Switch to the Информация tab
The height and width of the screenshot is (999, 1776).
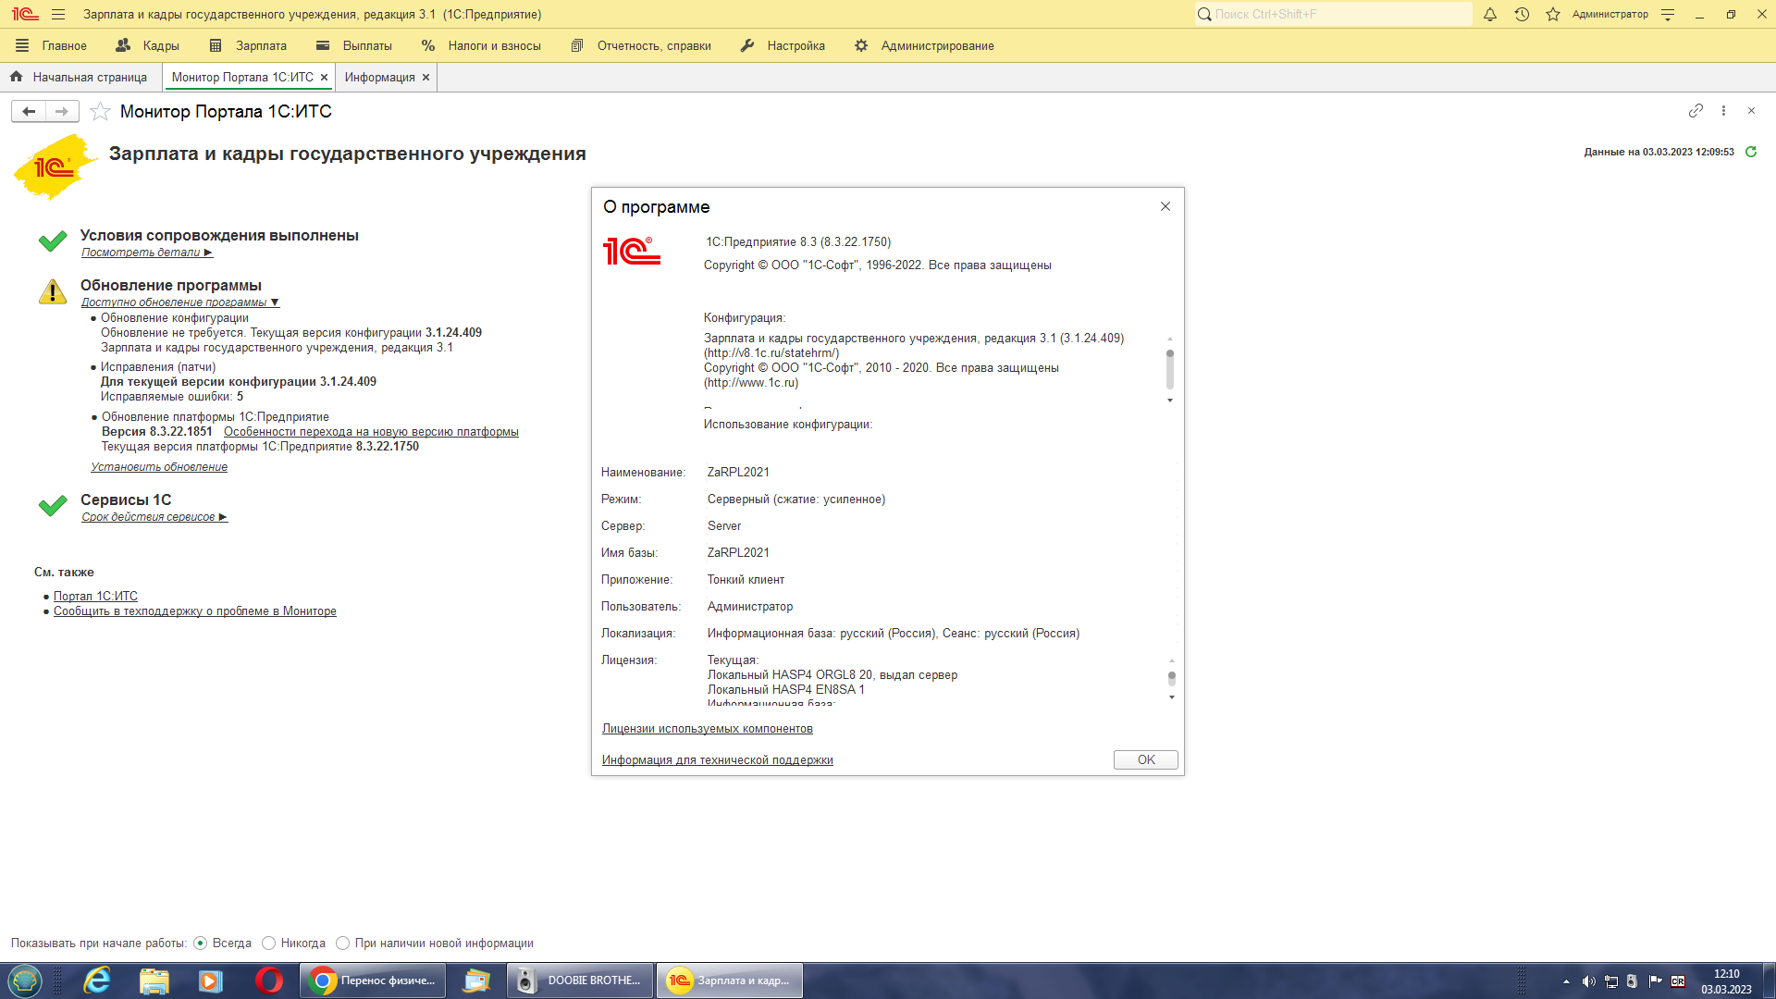click(379, 78)
